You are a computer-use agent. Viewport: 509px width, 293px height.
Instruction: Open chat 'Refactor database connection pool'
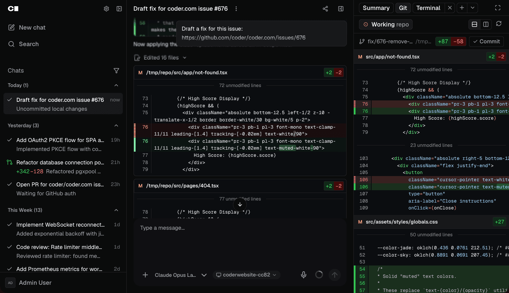63,167
